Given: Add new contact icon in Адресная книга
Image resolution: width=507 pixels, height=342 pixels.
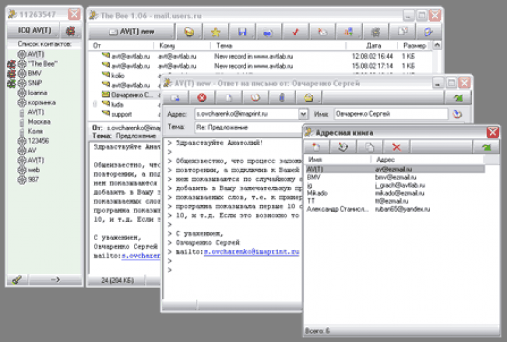Looking at the screenshot, I should pyautogui.click(x=316, y=147).
